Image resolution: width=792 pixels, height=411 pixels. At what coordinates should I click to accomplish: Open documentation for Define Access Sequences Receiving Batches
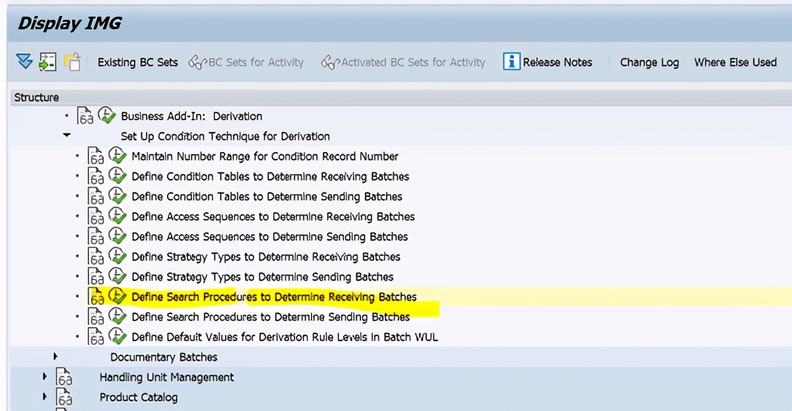[95, 216]
